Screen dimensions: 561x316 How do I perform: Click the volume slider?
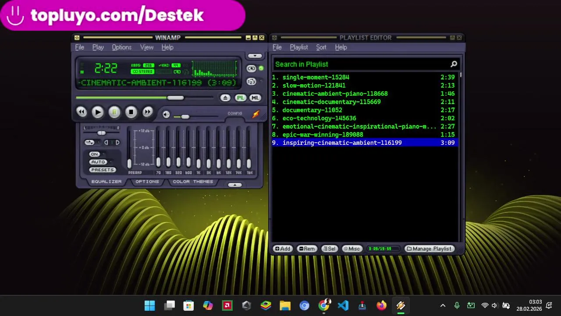pyautogui.click(x=196, y=116)
